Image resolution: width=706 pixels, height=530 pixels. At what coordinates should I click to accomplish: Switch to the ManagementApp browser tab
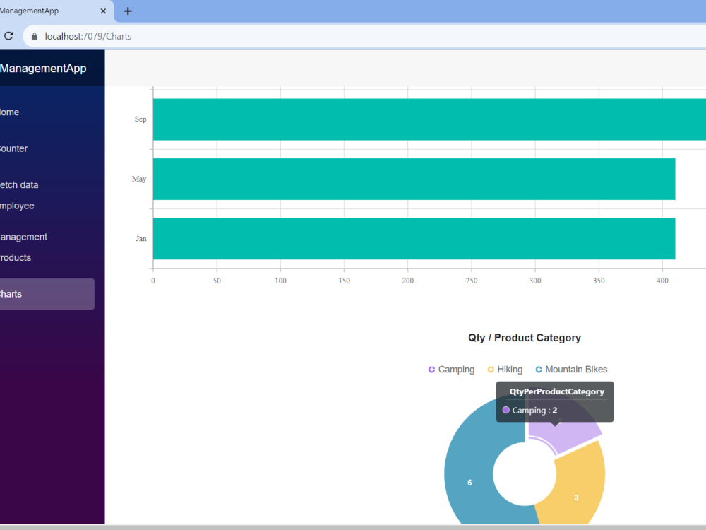[x=49, y=11]
